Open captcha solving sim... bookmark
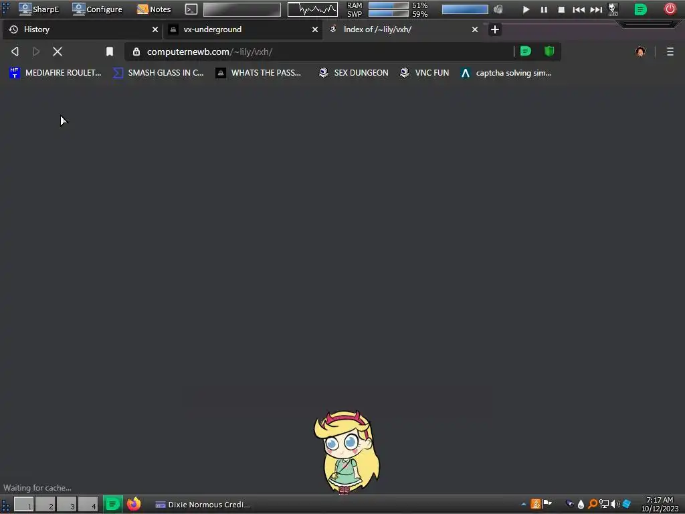This screenshot has width=685, height=514. (506, 73)
